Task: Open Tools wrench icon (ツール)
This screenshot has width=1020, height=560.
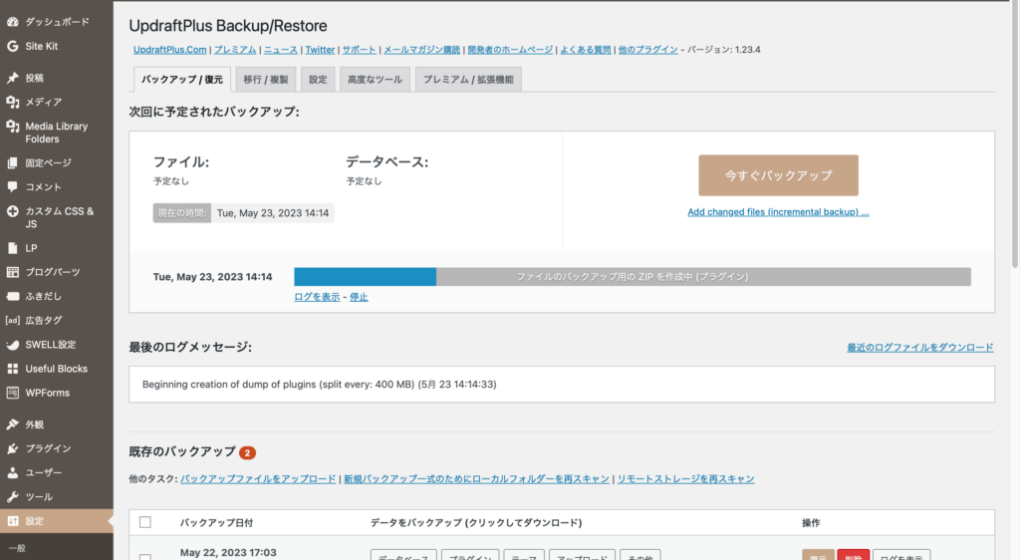Action: point(12,497)
